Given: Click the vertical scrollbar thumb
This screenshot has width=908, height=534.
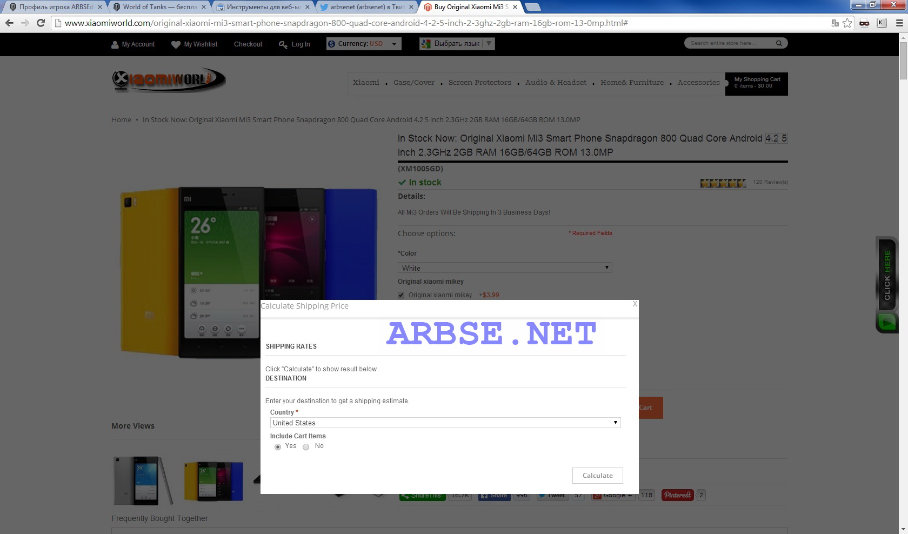Looking at the screenshot, I should click(903, 61).
